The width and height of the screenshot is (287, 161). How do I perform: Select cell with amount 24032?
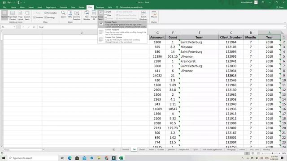pyautogui.click(x=157, y=76)
